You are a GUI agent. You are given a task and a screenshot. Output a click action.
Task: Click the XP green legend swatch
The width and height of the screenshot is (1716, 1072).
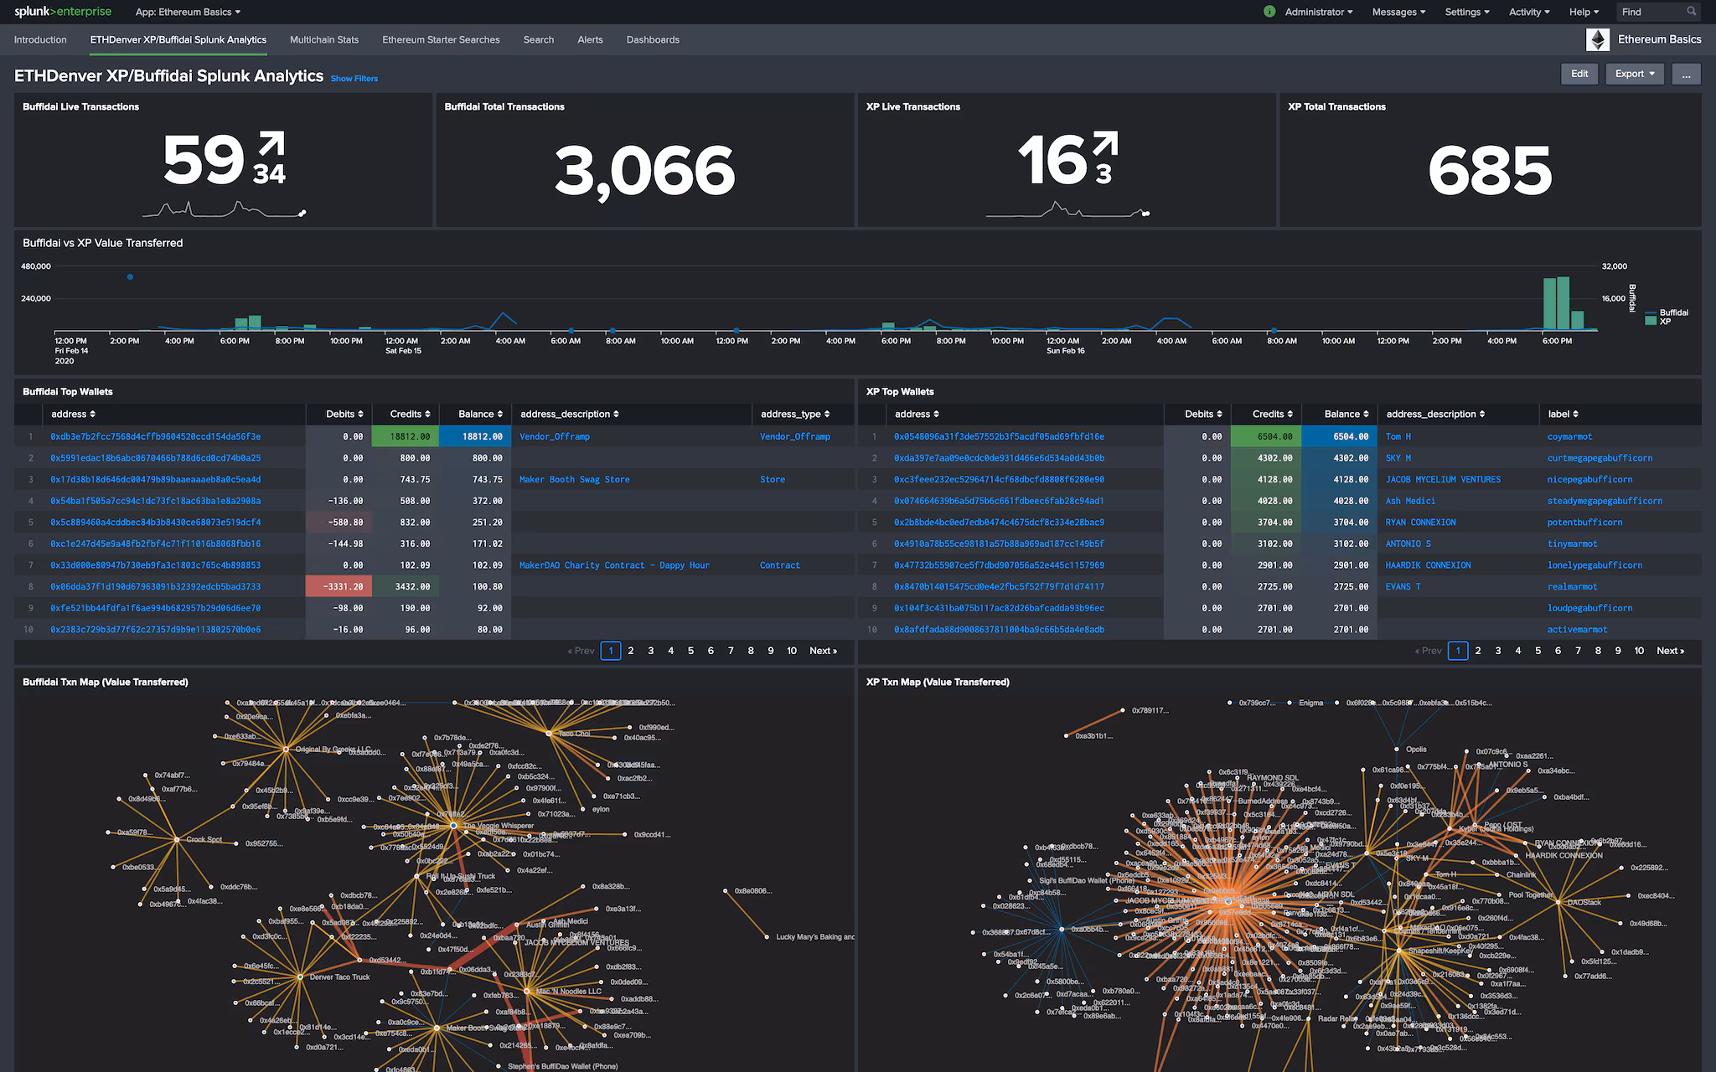point(1651,321)
